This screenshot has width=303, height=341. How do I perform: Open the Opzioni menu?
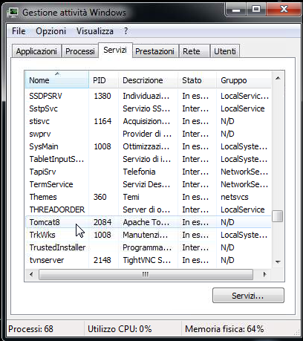[50, 31]
